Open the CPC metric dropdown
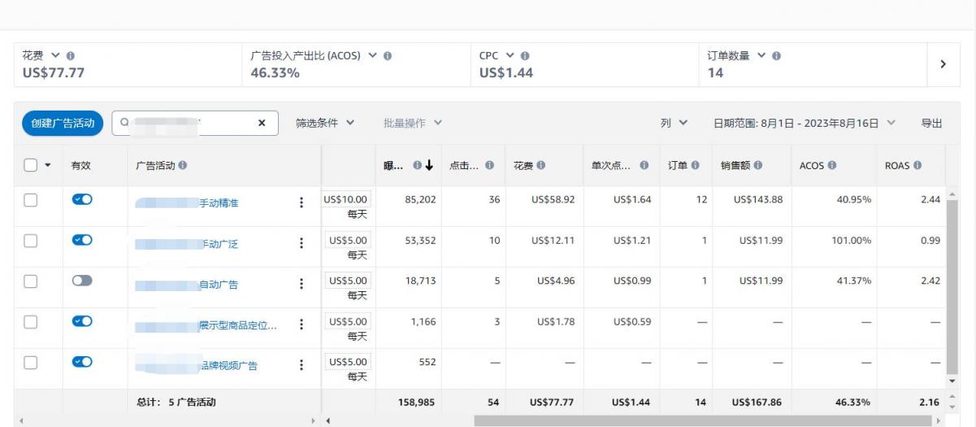This screenshot has width=976, height=427. (x=510, y=56)
